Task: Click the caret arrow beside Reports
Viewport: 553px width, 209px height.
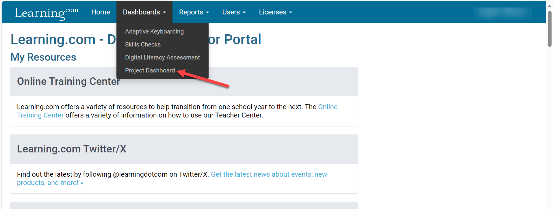Action: (x=207, y=12)
